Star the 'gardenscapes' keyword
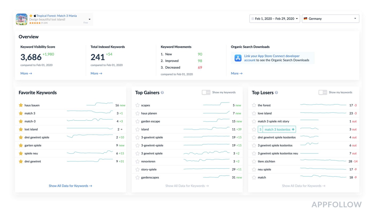375x214 pixels. pos(137,177)
